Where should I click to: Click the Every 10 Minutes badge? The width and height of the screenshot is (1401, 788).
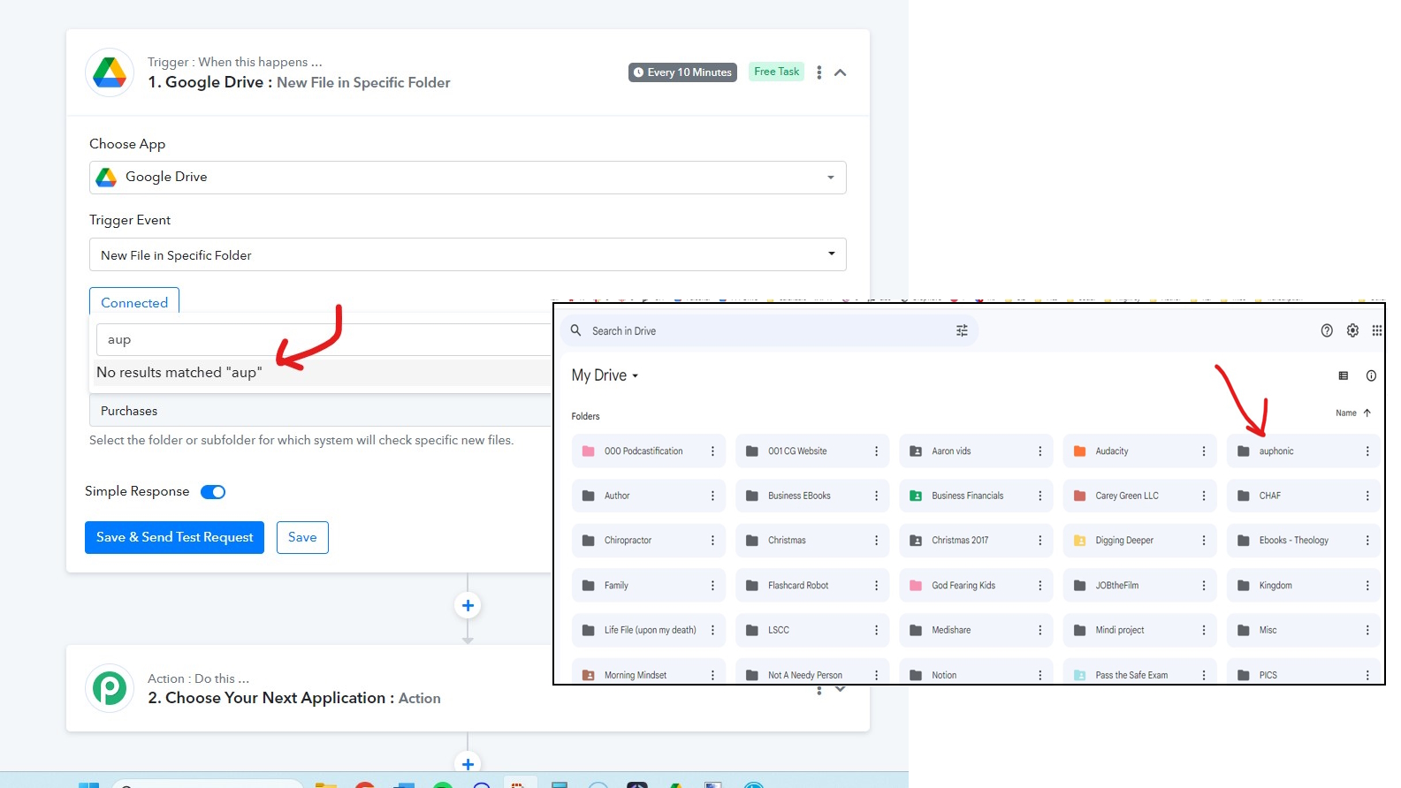682,72
